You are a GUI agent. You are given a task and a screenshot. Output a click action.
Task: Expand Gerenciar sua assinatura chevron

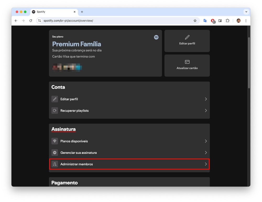tap(206, 153)
